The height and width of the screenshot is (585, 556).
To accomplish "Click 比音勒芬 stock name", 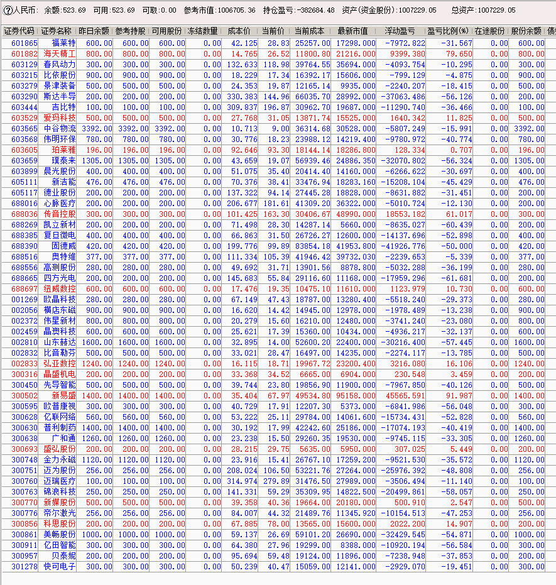I will pyautogui.click(x=59, y=353).
